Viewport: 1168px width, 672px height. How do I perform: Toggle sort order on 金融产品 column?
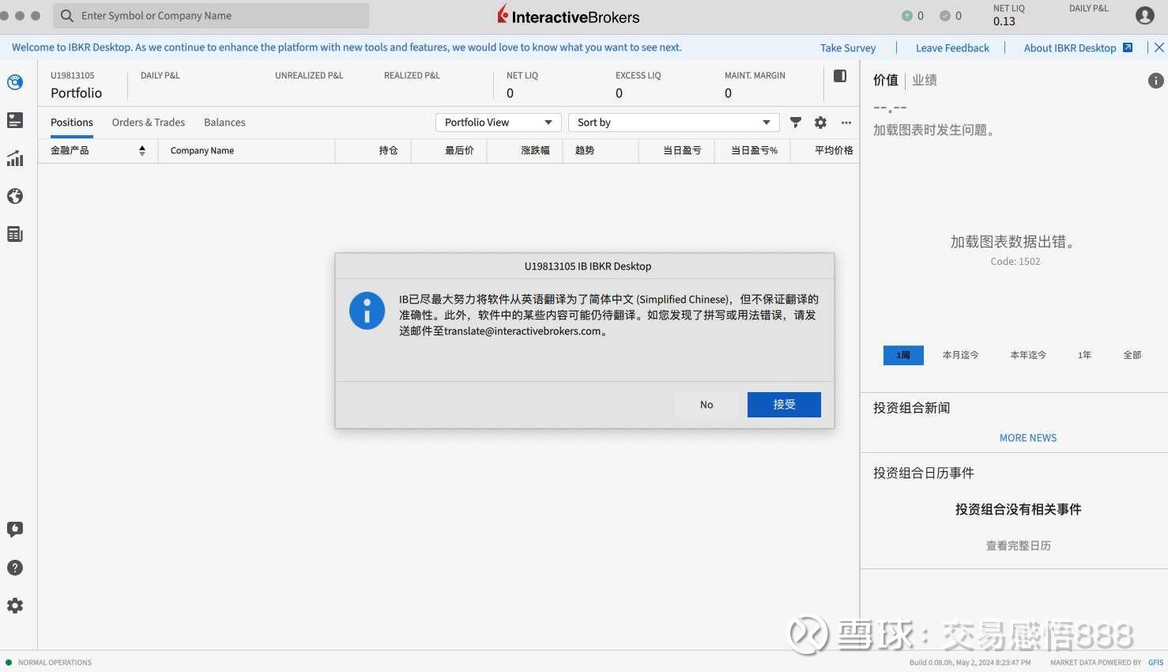(x=142, y=150)
